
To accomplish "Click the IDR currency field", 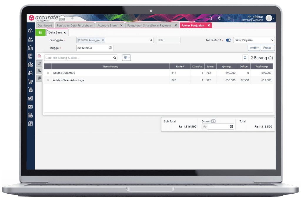I will [168, 40].
